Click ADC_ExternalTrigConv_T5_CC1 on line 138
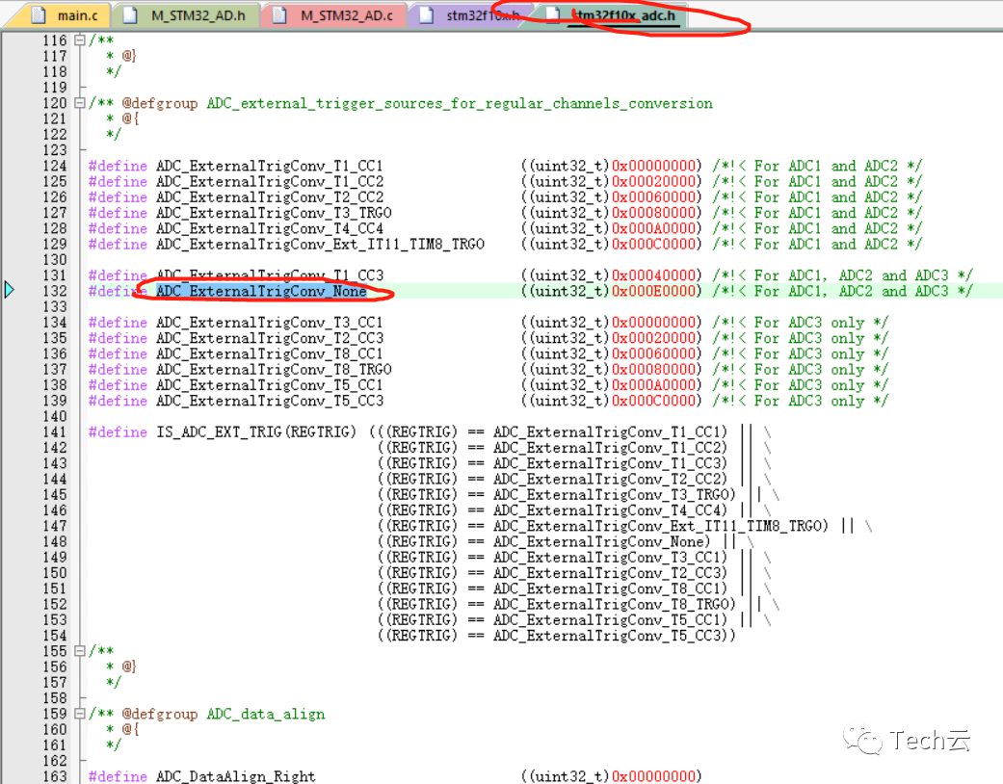This screenshot has width=1003, height=784. (270, 385)
